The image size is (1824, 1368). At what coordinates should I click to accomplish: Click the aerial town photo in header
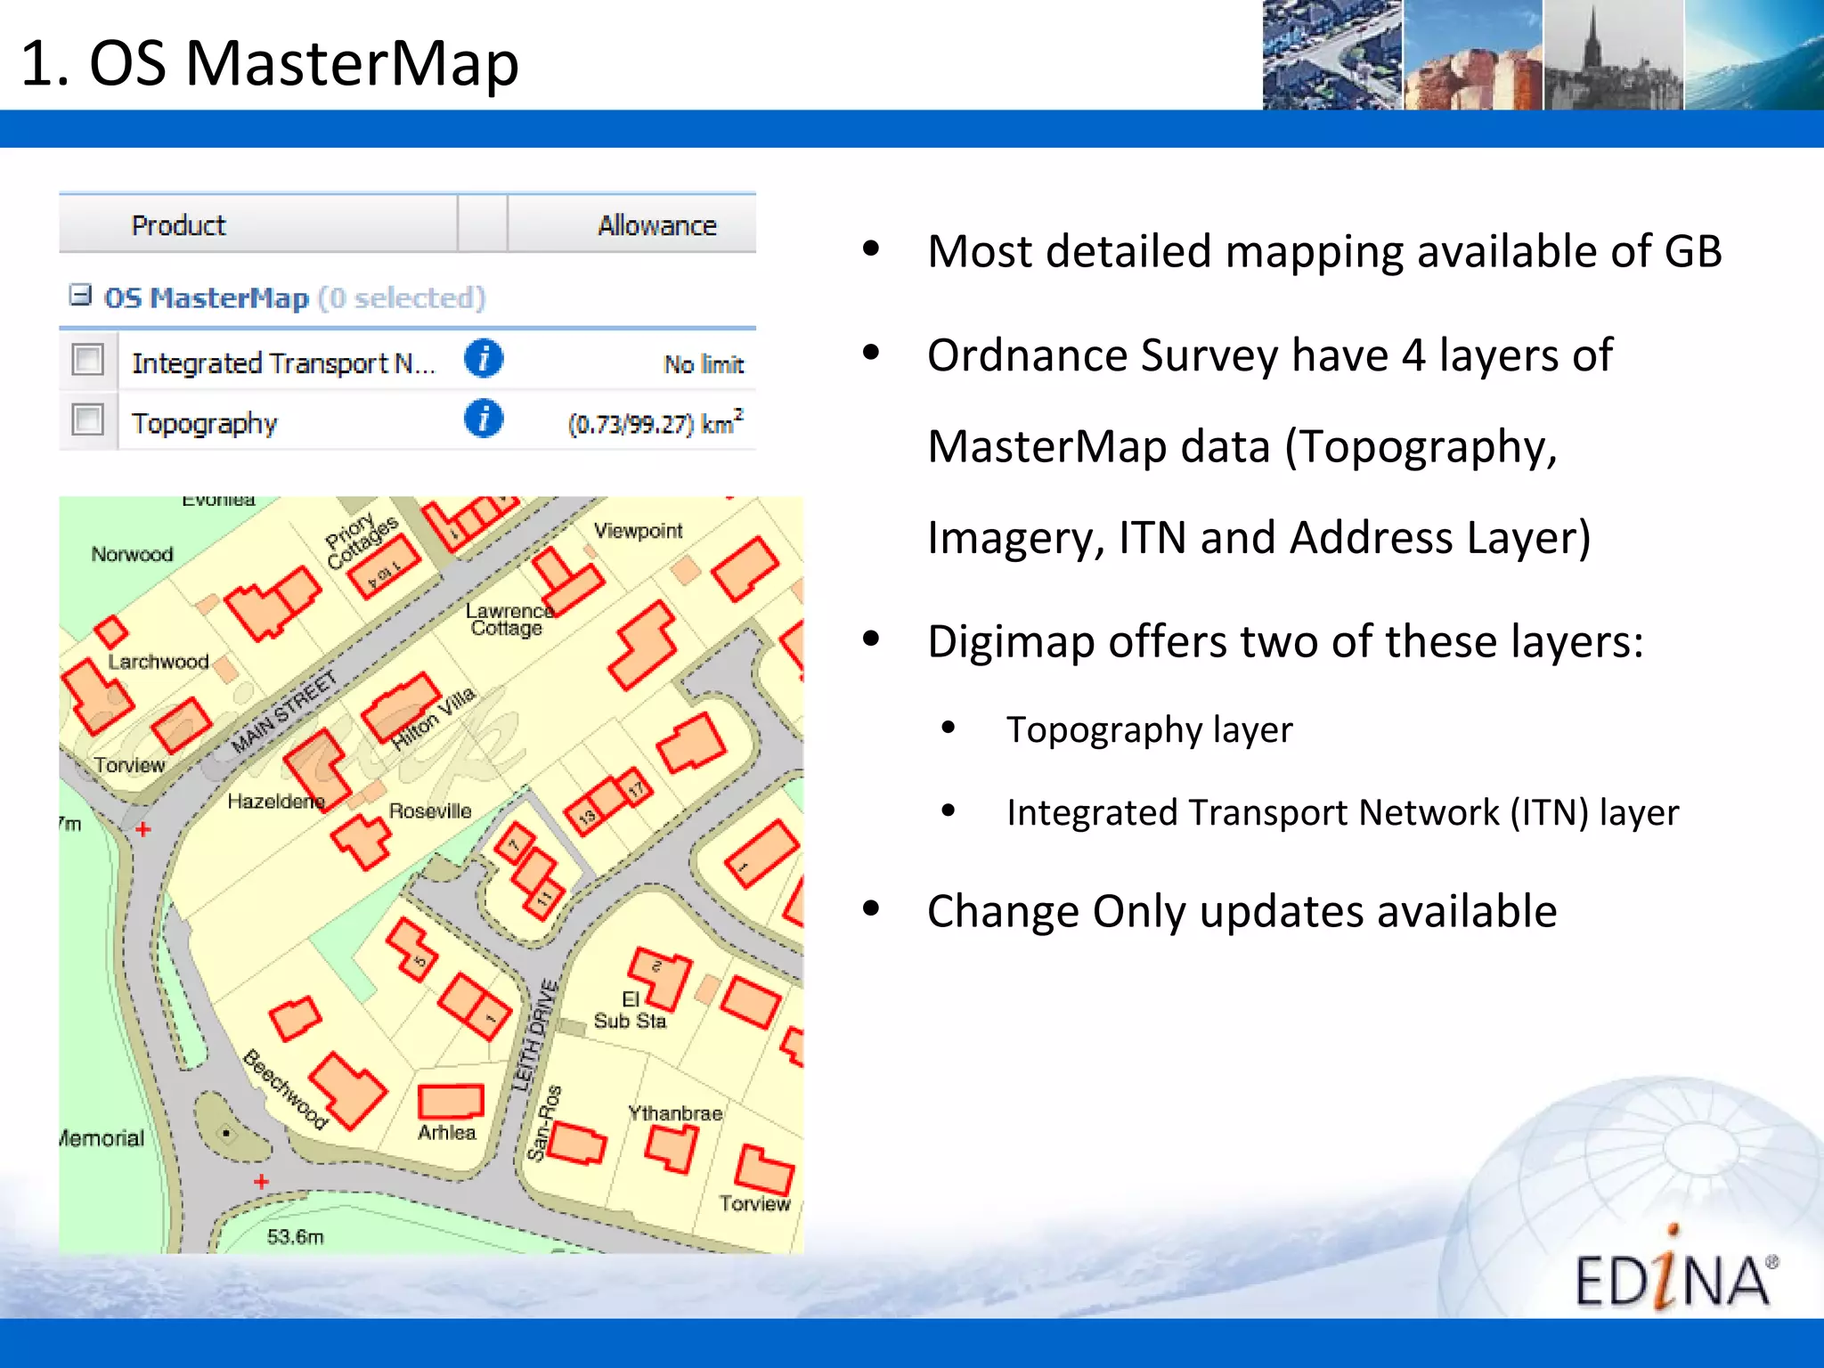click(x=1332, y=54)
